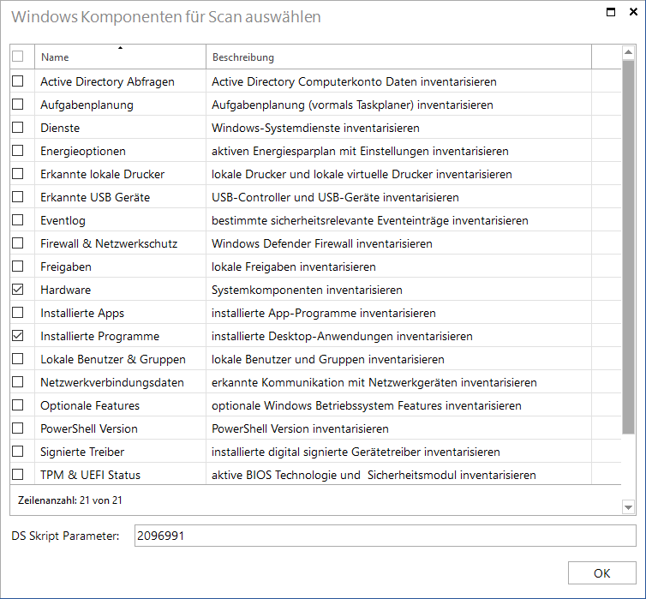
Task: Select the Firewall & Netzwerkschutz name
Action: point(109,243)
